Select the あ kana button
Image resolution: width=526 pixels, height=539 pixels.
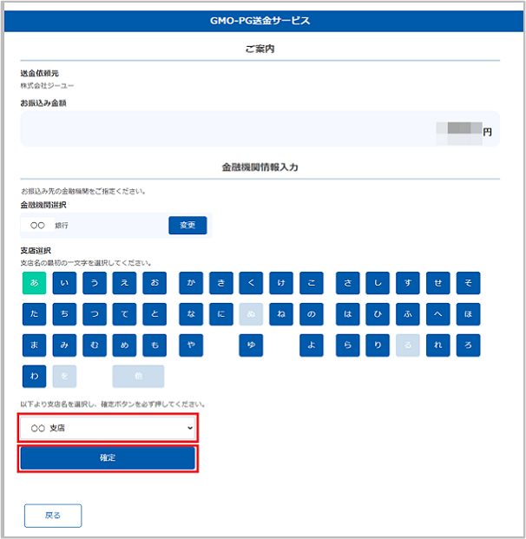pos(34,283)
